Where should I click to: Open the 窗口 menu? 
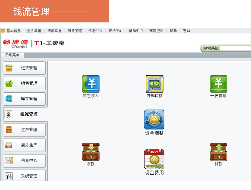tap(186, 31)
